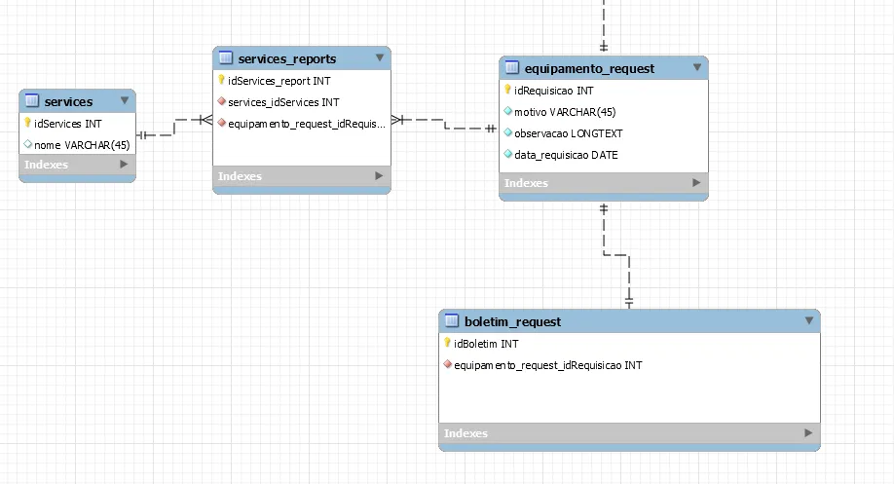Click the services_reports table icon
The height and width of the screenshot is (484, 894).
(226, 57)
